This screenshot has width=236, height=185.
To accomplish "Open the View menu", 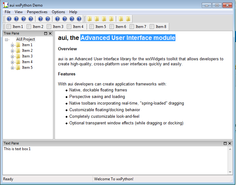I will 19,12.
